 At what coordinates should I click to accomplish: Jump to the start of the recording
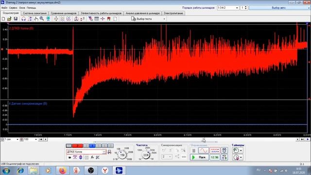coord(41,140)
